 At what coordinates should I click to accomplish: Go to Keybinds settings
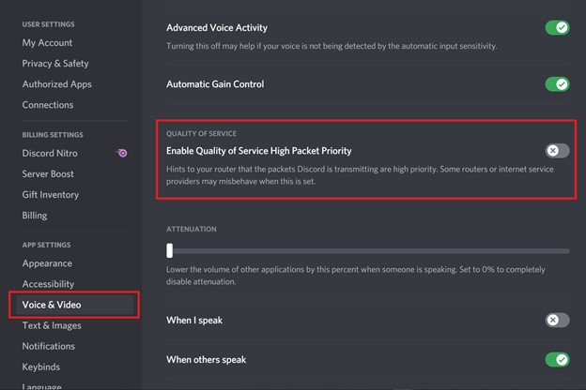tap(41, 367)
